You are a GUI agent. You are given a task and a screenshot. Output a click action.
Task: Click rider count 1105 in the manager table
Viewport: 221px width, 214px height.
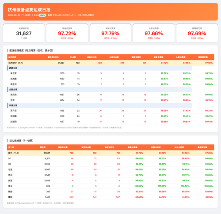(x=62, y=73)
